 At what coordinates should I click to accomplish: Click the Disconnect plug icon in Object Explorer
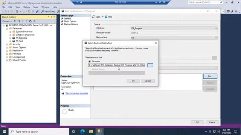[x=19, y=21]
